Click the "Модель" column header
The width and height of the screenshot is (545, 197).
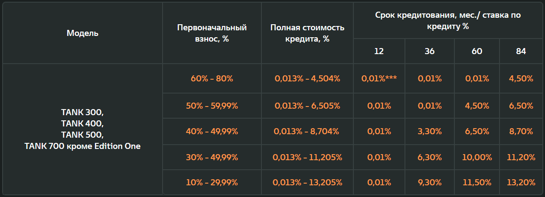click(x=82, y=33)
